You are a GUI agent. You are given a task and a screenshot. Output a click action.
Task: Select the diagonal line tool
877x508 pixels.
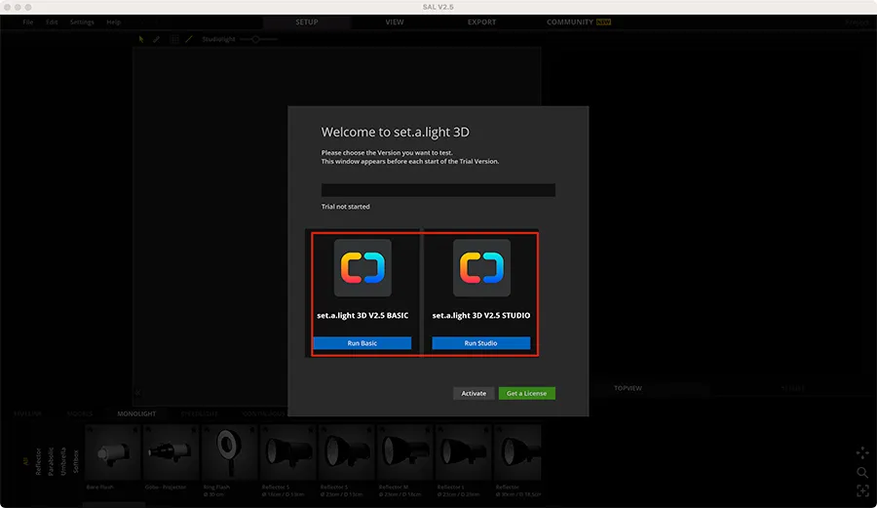point(189,39)
